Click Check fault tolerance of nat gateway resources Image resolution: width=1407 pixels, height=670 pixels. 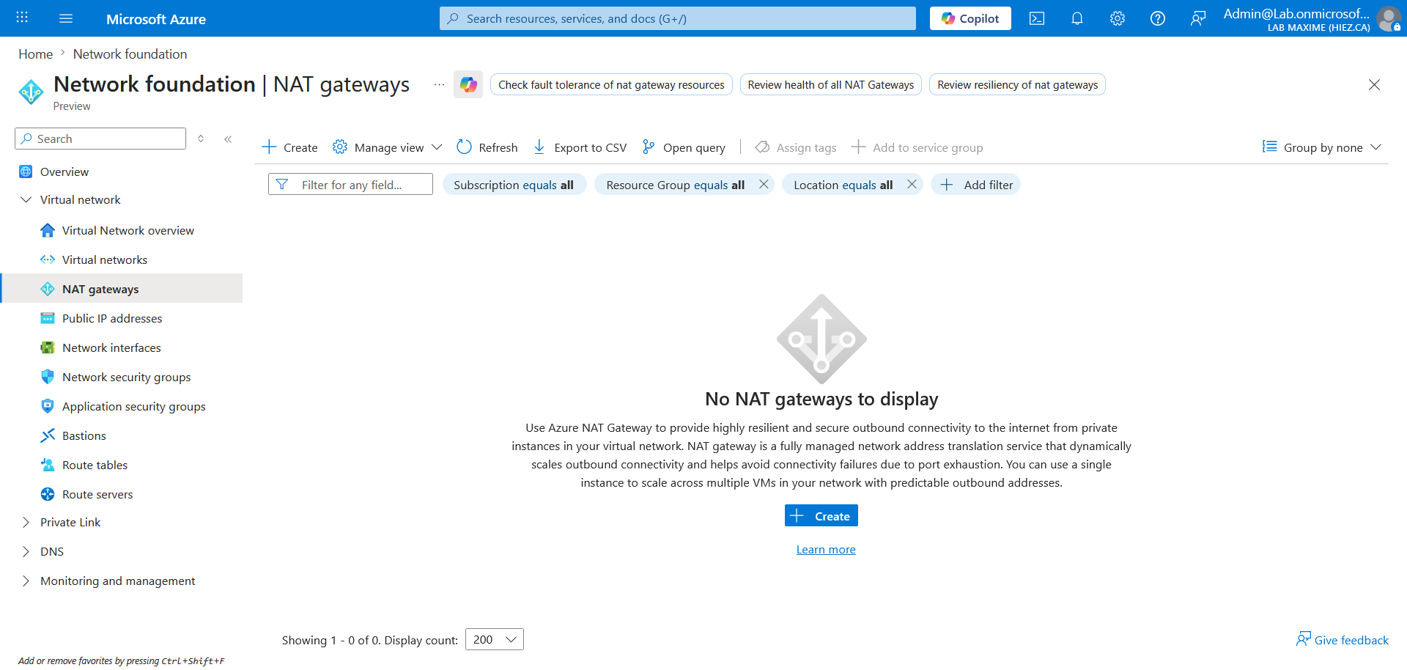(611, 84)
